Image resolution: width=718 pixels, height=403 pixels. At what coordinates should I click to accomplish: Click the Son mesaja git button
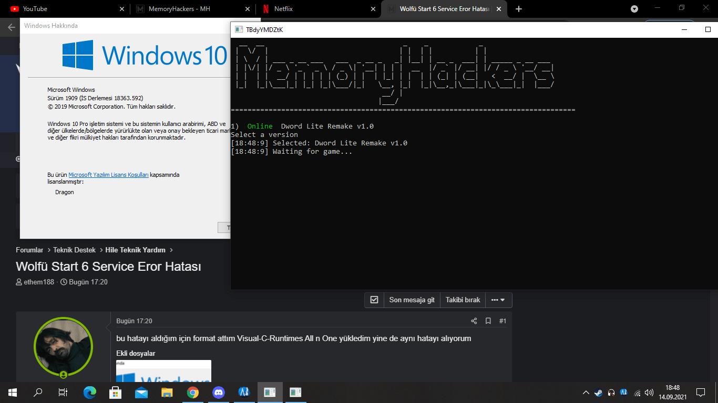(412, 300)
